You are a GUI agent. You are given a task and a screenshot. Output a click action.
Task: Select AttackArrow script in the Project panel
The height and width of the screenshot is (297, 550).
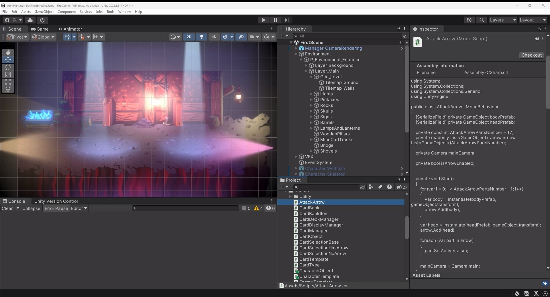[x=312, y=202]
